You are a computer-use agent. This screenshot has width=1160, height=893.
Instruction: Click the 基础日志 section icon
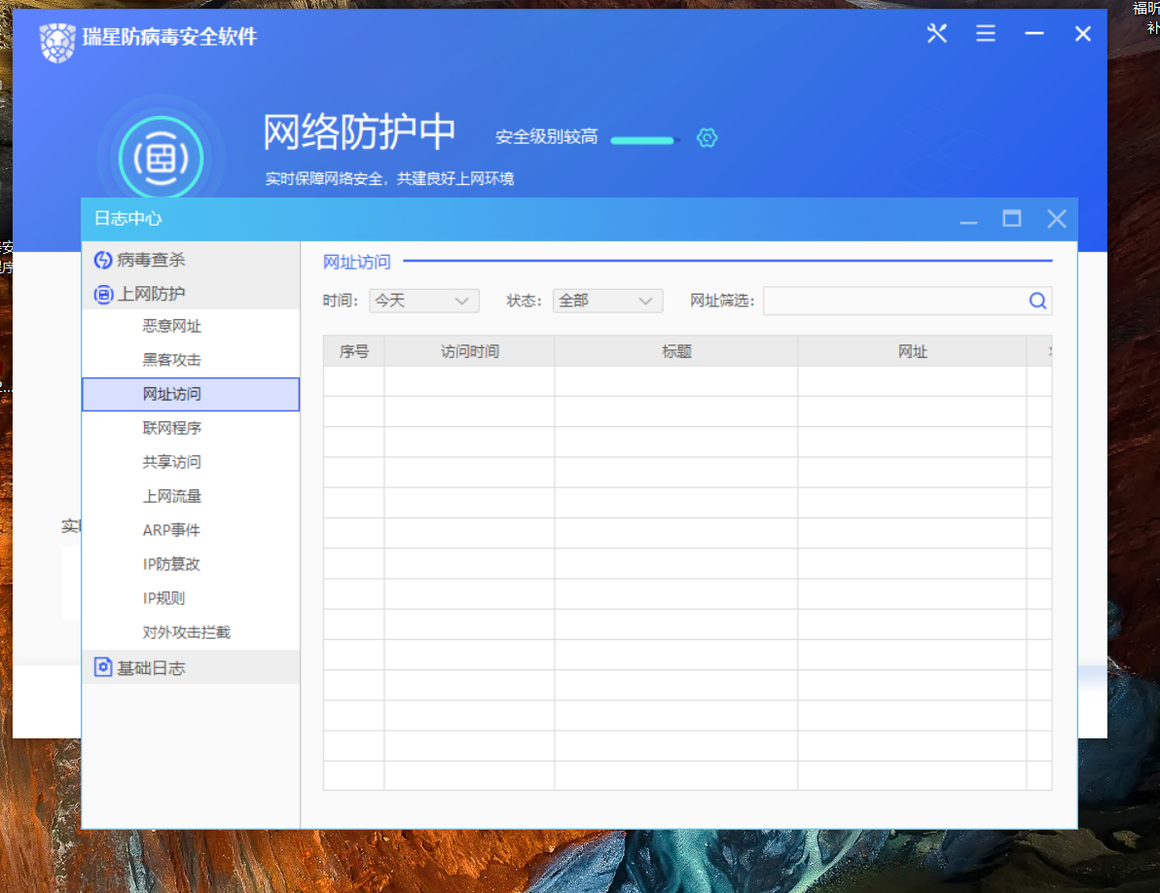point(103,667)
